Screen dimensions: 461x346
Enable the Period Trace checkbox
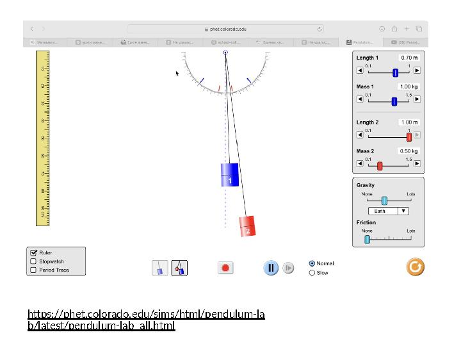33,270
